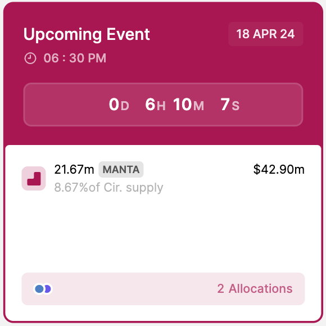Click the overlapping allocation dots icon
This screenshot has height=326, width=326.
(x=43, y=289)
